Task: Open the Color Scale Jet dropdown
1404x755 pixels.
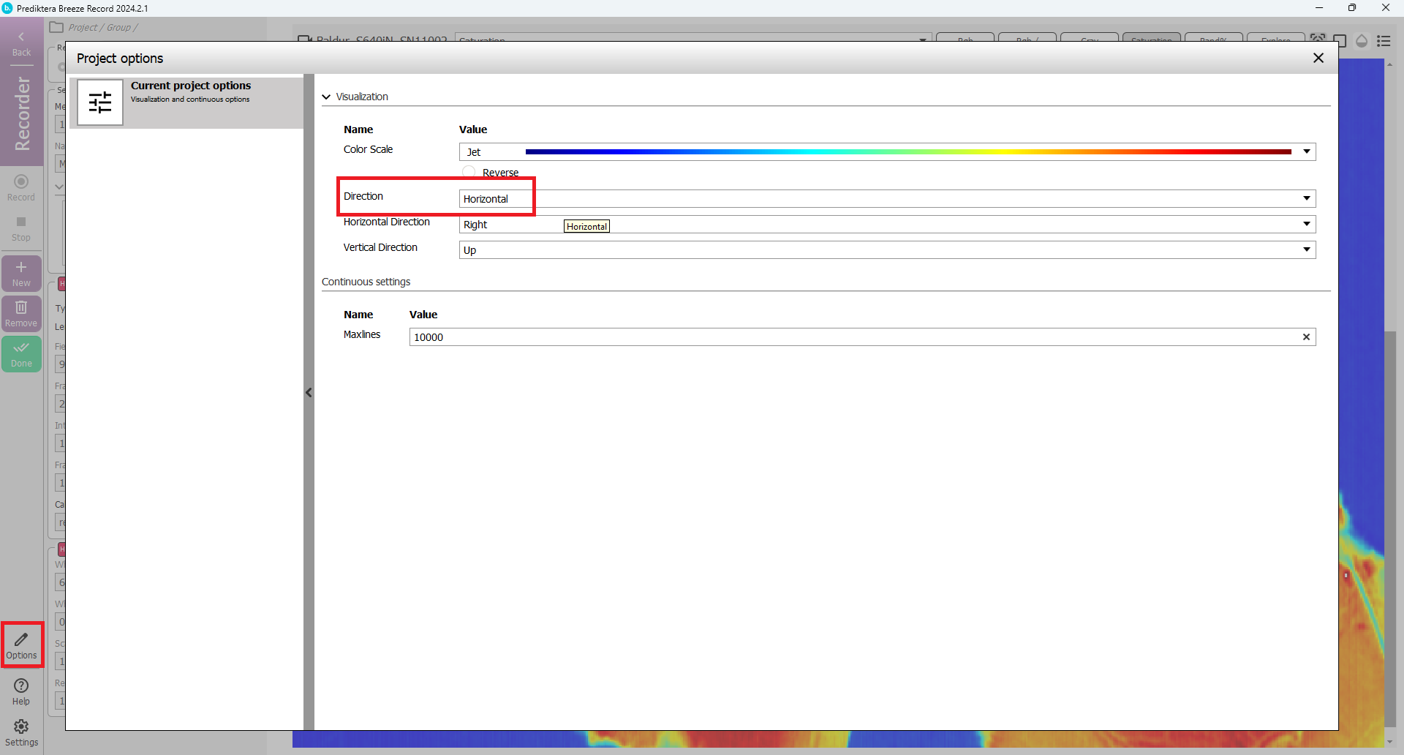Action: click(1306, 151)
